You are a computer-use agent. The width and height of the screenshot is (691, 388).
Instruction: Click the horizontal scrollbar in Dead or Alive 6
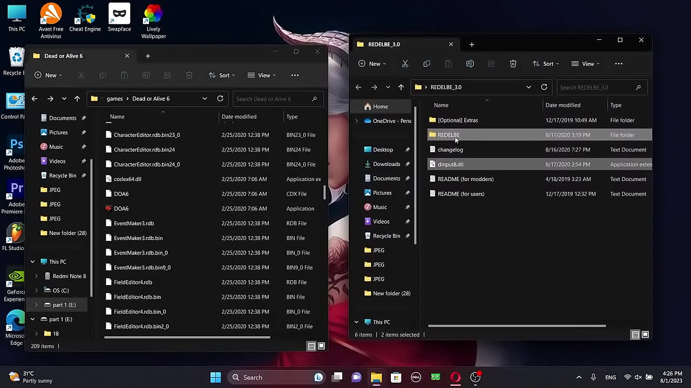click(187, 337)
